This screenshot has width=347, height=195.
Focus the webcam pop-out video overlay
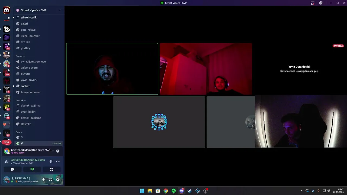tap(301, 121)
